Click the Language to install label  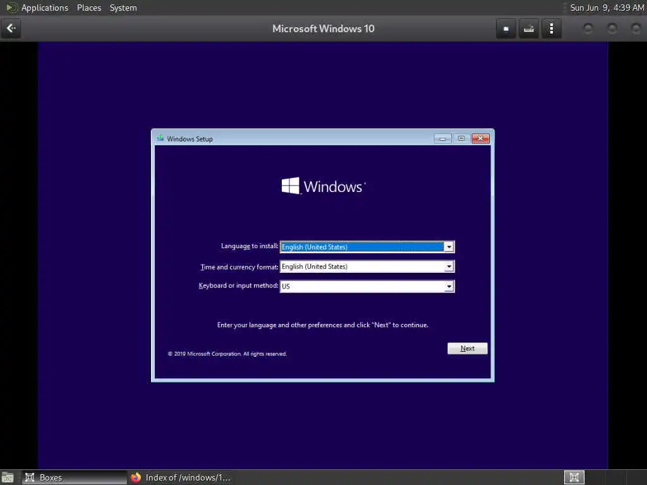pyautogui.click(x=249, y=246)
